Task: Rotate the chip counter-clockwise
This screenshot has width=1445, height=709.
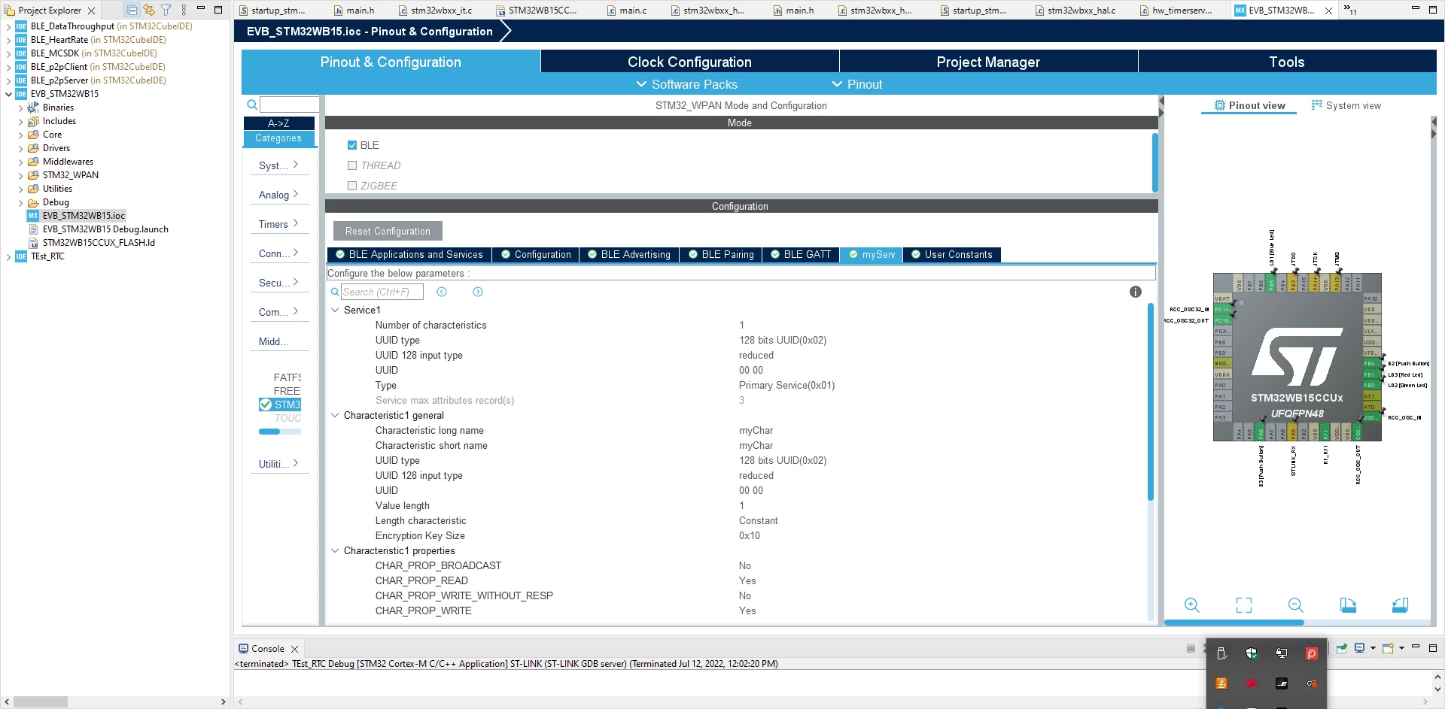Action: [1400, 605]
